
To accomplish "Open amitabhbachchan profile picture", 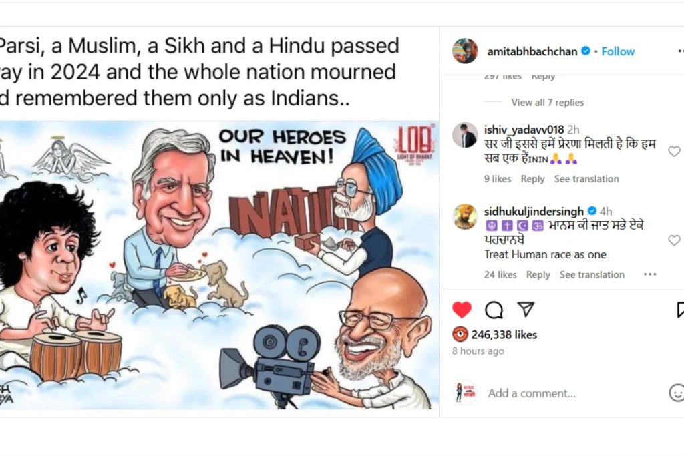I will tap(465, 51).
